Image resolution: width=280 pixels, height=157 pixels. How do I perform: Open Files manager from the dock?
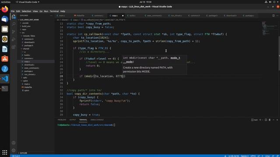(5, 29)
